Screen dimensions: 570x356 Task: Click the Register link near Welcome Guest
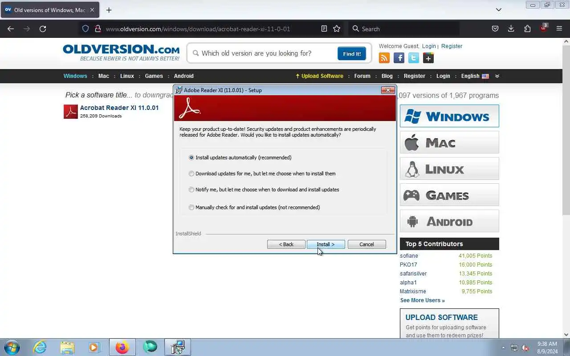point(452,46)
